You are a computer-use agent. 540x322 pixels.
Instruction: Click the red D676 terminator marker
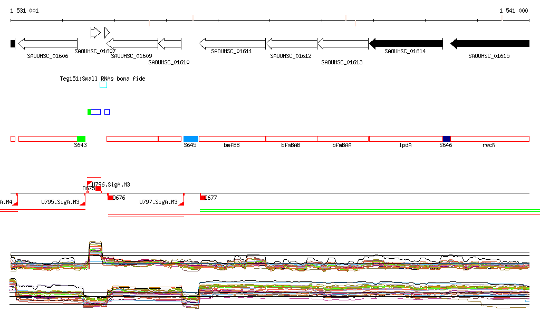point(110,198)
